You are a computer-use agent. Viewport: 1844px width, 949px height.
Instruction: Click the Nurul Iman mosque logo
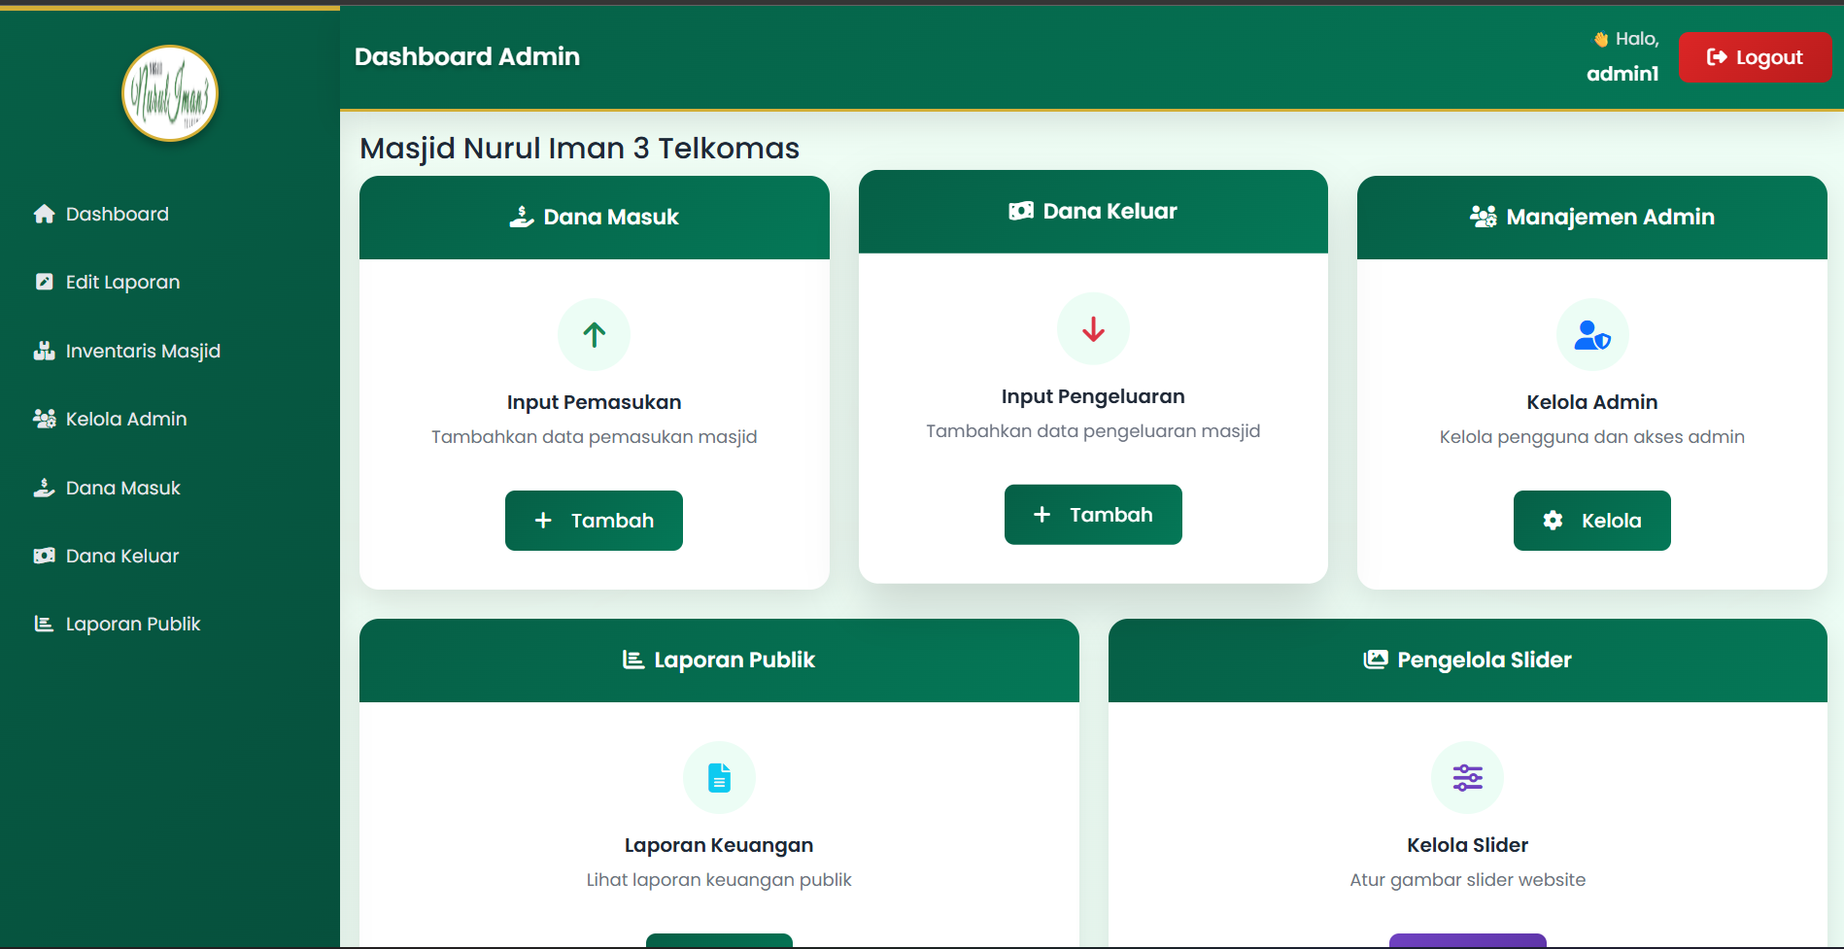(x=170, y=93)
